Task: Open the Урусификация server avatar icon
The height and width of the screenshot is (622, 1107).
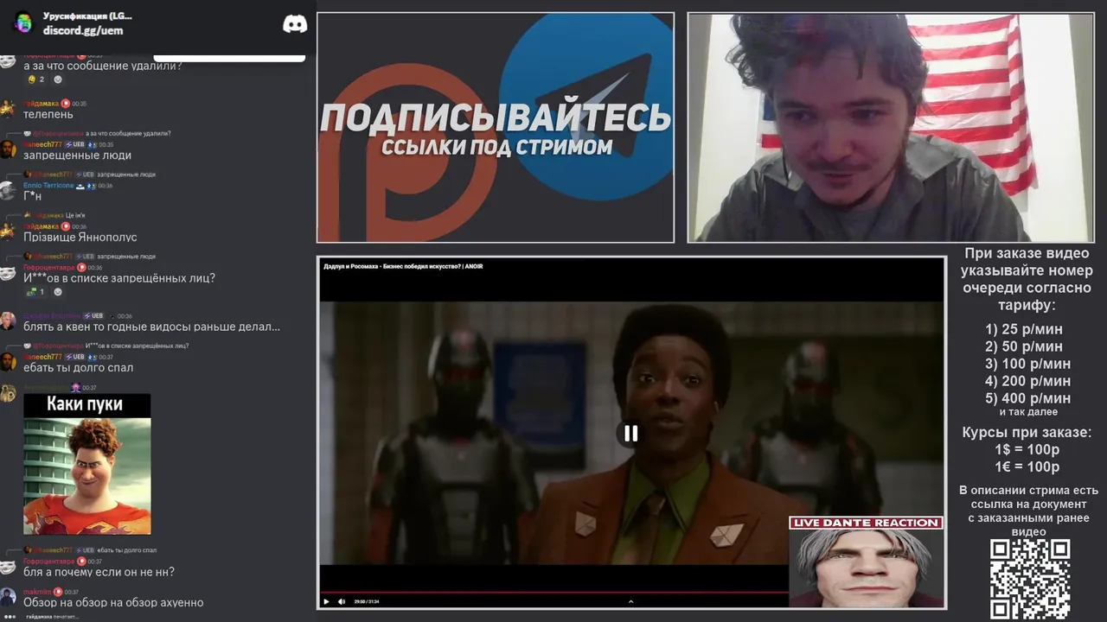Action: 23,23
